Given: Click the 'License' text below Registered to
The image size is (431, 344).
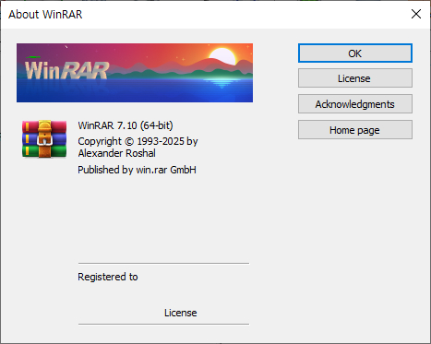Looking at the screenshot, I should tap(181, 313).
